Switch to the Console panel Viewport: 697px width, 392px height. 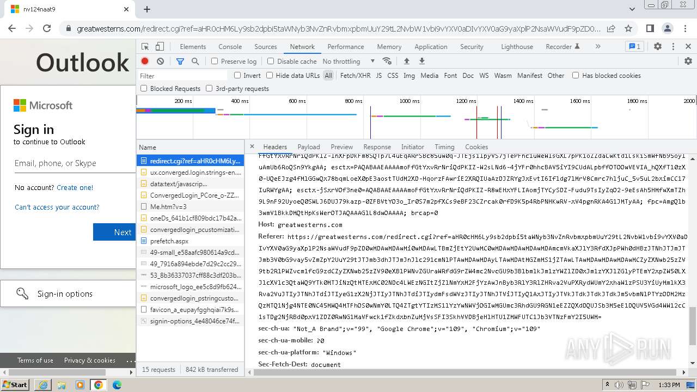point(230,47)
